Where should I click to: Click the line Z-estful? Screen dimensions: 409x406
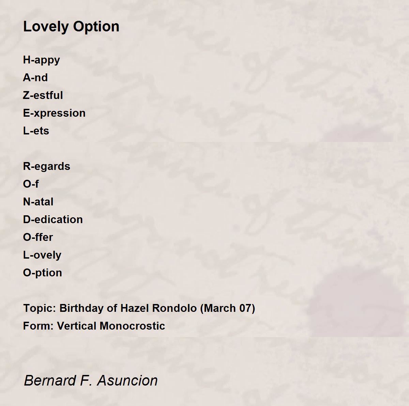coord(43,95)
